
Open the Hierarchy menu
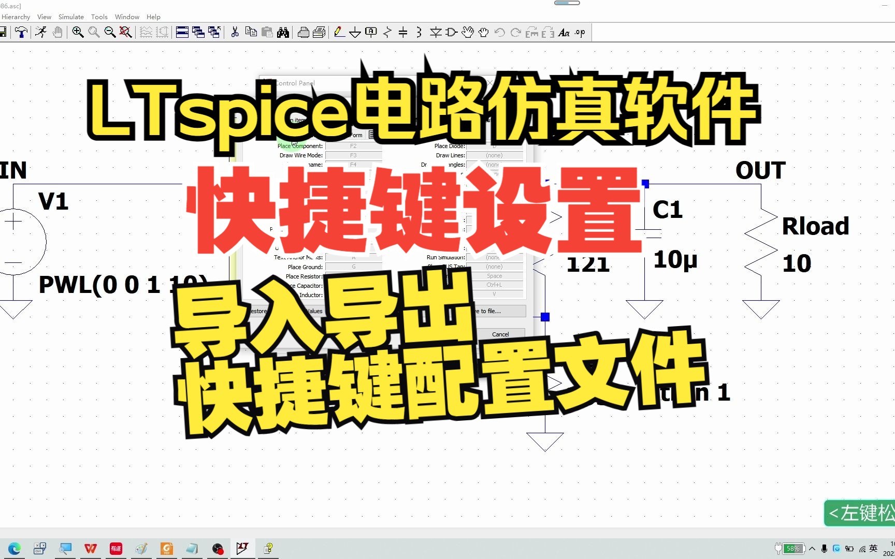pos(16,17)
